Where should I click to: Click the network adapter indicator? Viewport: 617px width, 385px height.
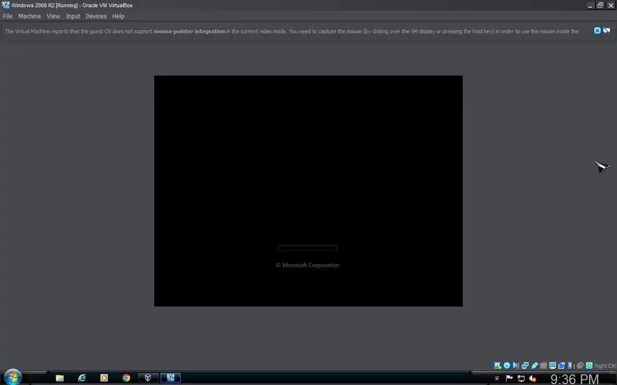525,366
